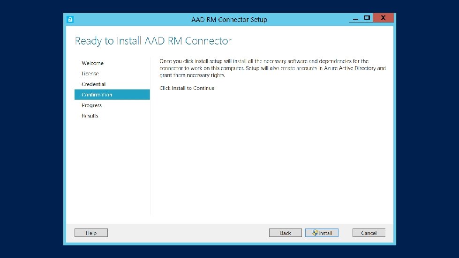Open Help for the connector setup

[91, 233]
